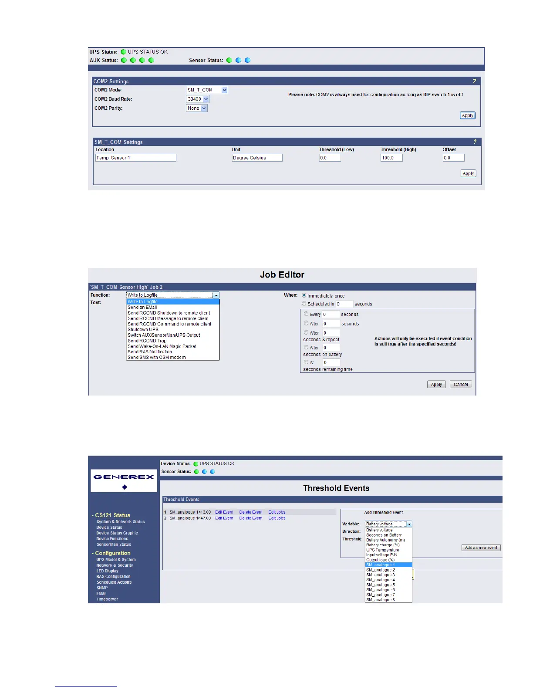The height and width of the screenshot is (690, 533).
Task: Select 'Immediately, once' radio option
Action: point(304,295)
